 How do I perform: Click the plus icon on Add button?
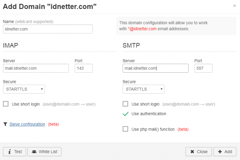pyautogui.click(x=220, y=152)
